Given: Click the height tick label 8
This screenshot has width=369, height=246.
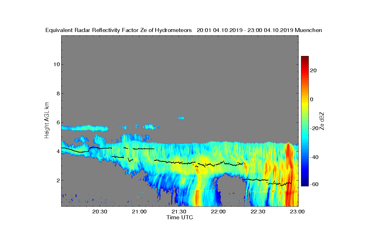Looking at the screenshot, I should [x=58, y=93].
